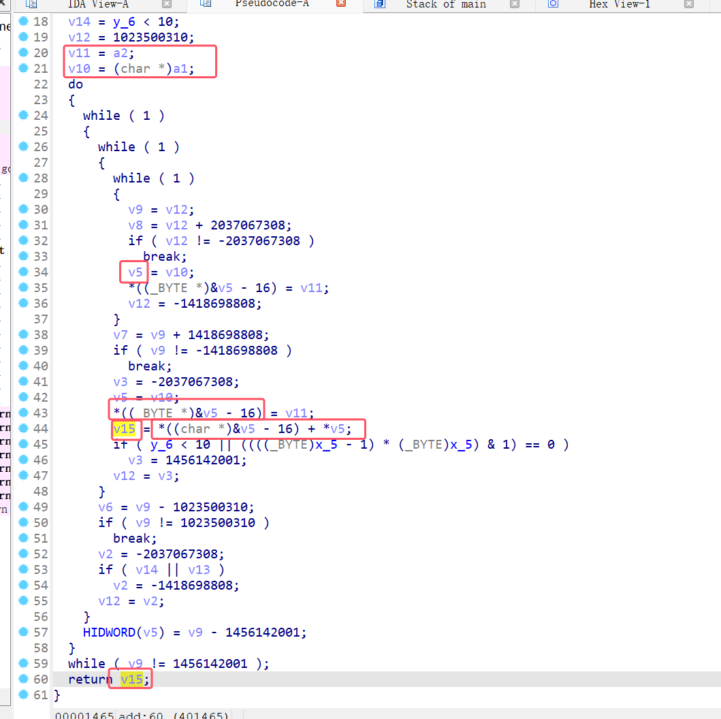Close the Pseudocode-A tab

341,4
